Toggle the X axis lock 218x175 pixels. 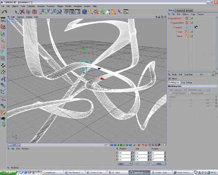point(42,12)
